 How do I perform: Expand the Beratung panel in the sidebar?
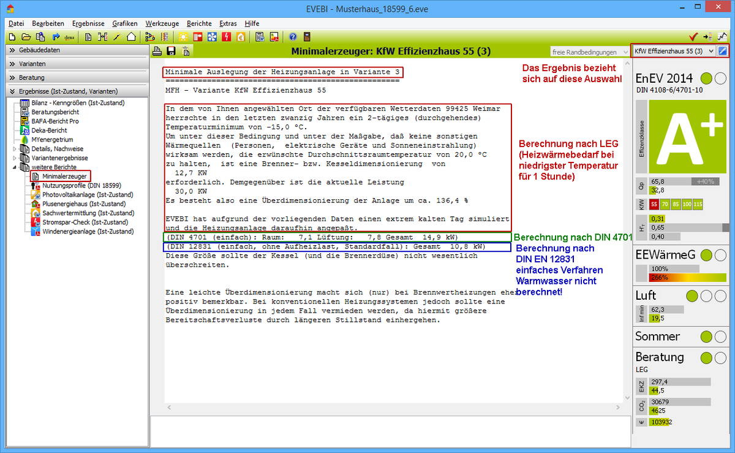(77, 78)
